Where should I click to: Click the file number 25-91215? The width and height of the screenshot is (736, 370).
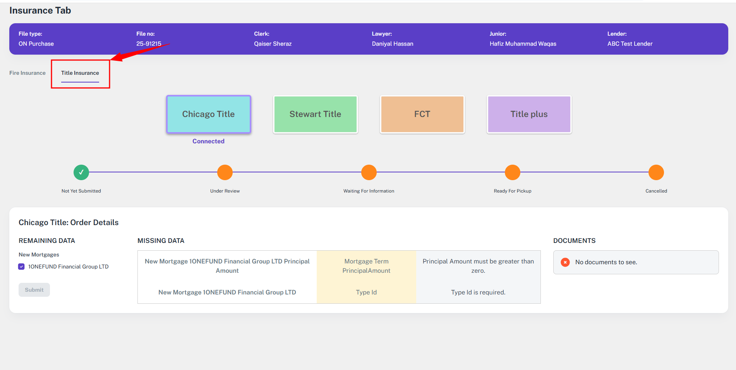click(149, 44)
